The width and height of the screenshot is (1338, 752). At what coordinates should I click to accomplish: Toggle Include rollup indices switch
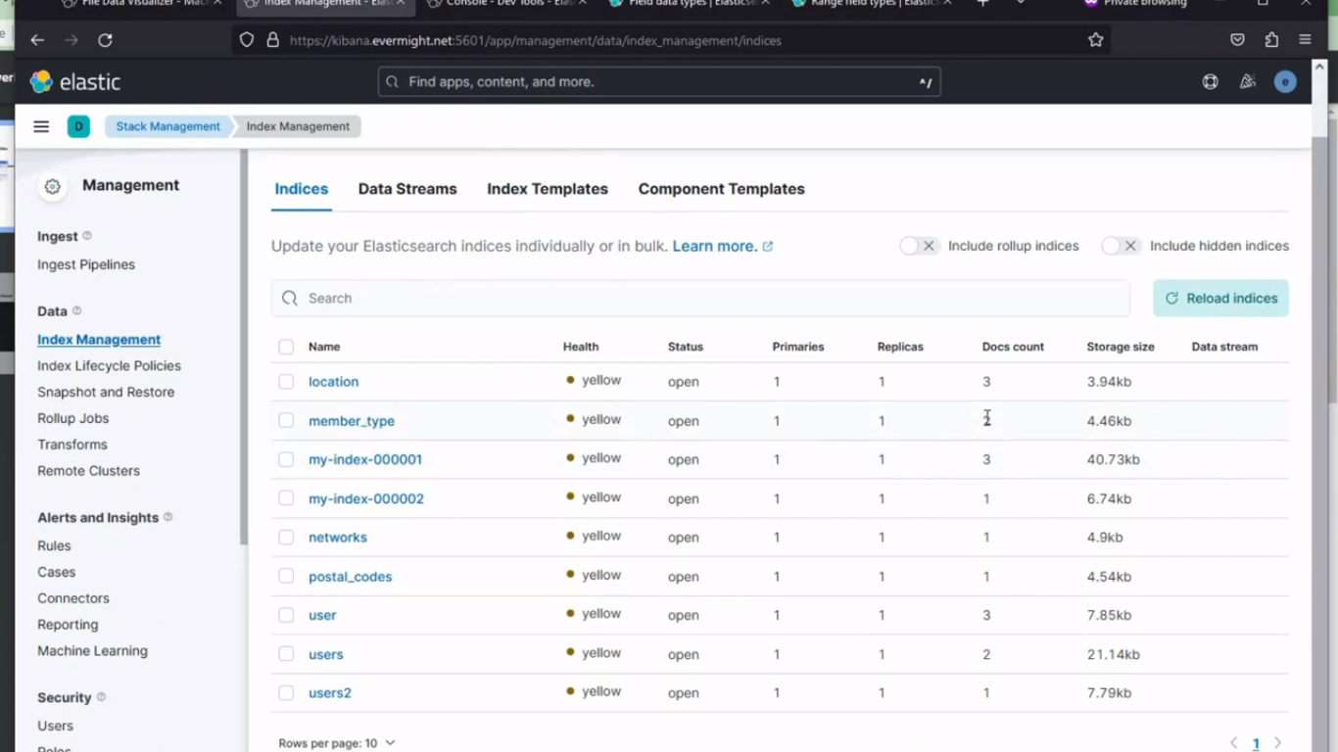pos(919,246)
